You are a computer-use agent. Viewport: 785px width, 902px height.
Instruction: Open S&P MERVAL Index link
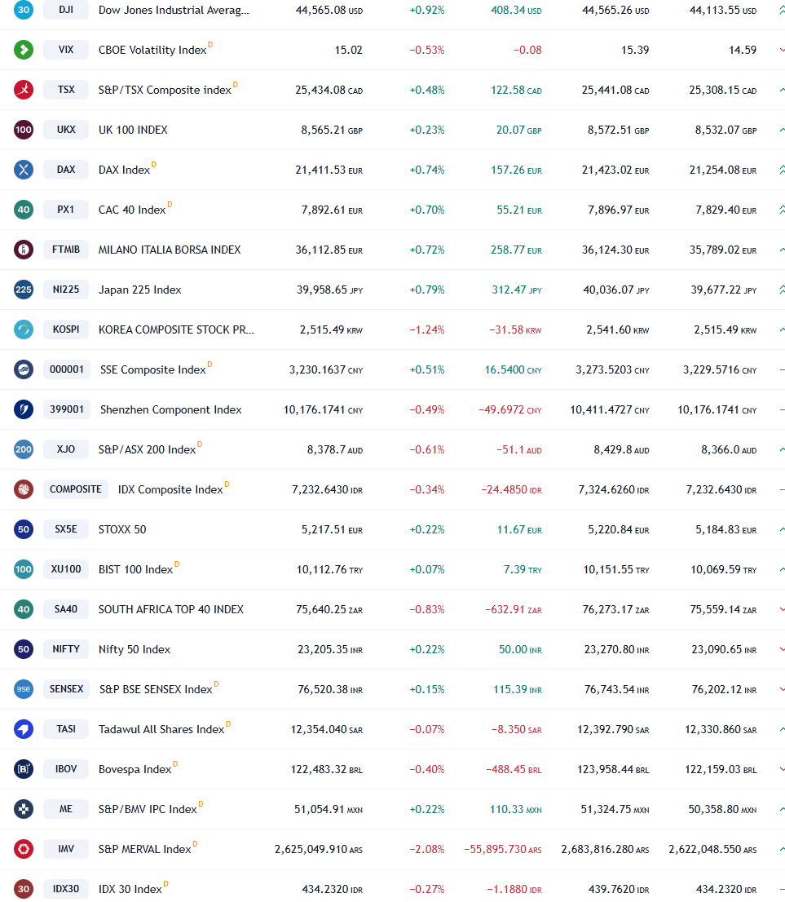coord(145,849)
